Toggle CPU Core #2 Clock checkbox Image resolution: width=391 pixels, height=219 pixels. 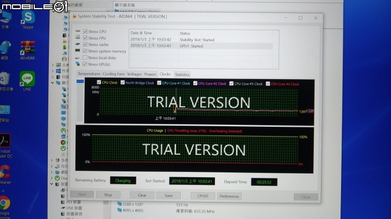(195, 83)
